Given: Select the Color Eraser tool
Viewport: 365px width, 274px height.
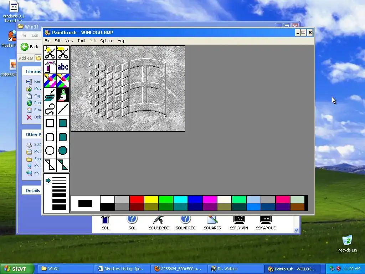Looking at the screenshot, I should coord(50,81).
